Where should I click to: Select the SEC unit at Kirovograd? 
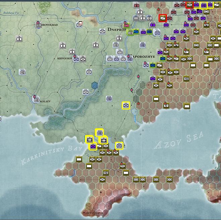pos(39,25)
